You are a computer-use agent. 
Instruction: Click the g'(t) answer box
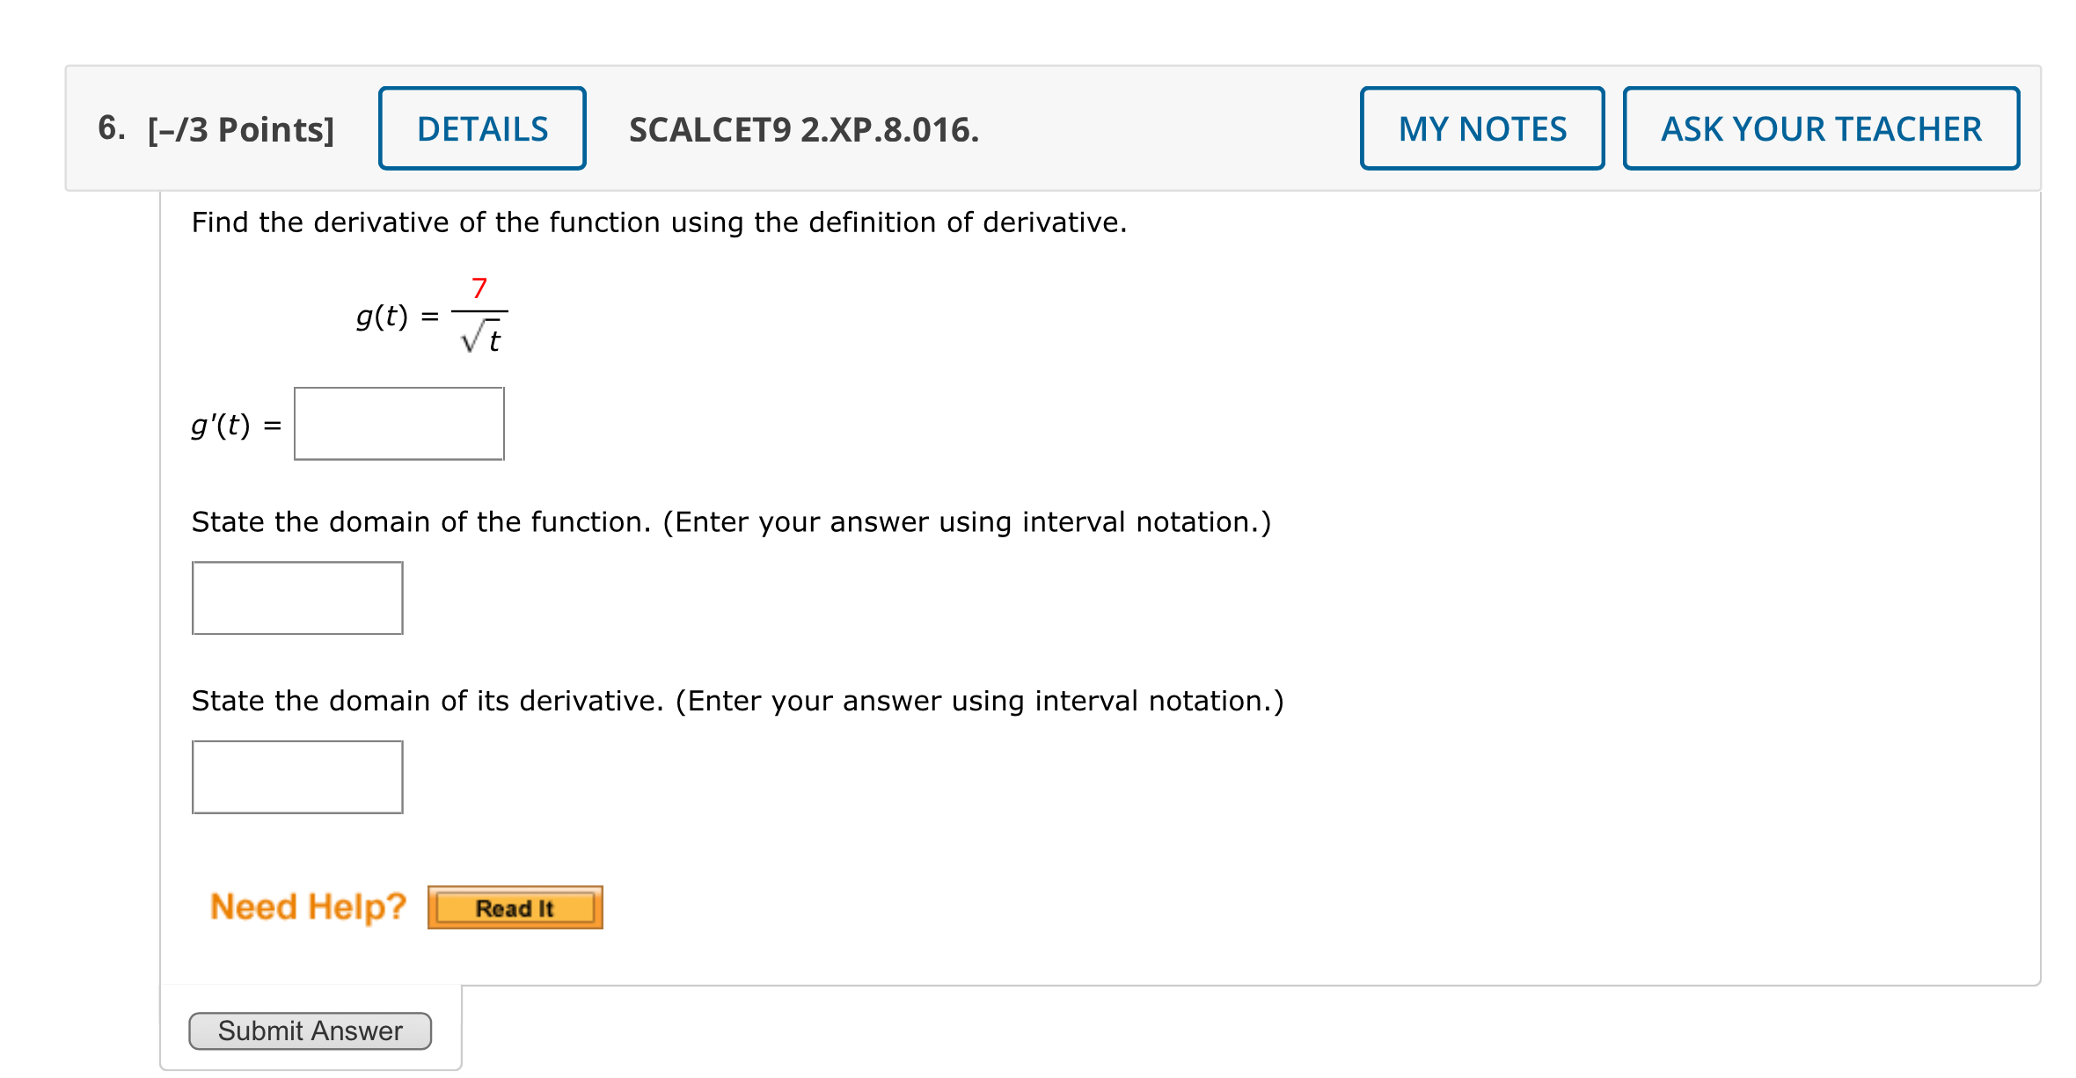click(398, 424)
